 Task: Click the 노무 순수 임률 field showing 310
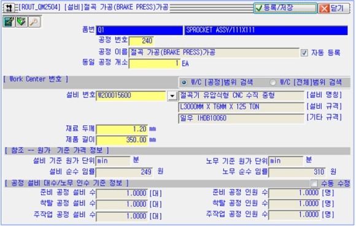click(297, 172)
